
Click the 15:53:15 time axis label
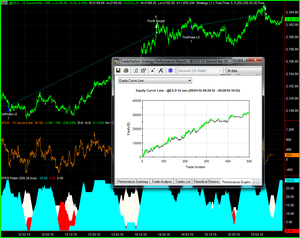coord(257,235)
